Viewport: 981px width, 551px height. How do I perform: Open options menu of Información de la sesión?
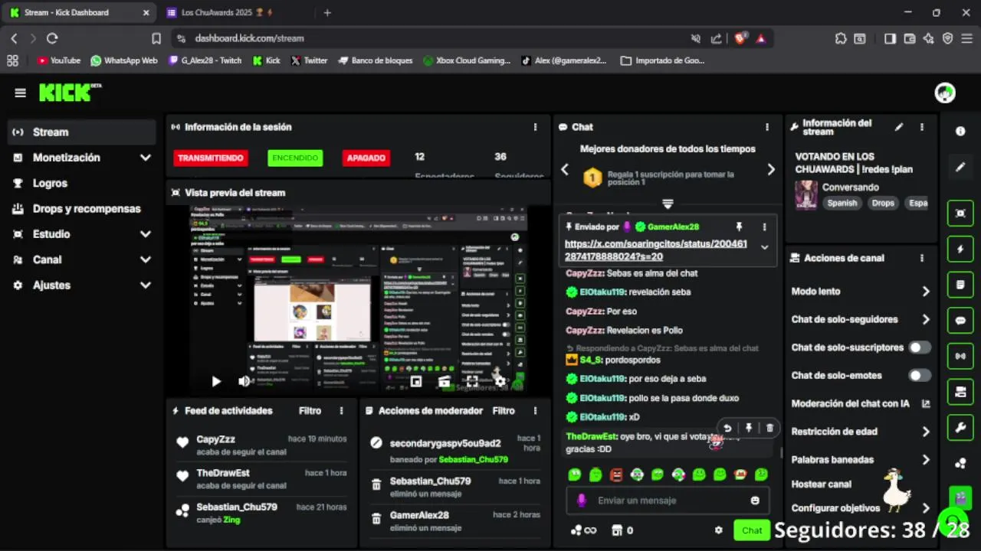pyautogui.click(x=536, y=127)
